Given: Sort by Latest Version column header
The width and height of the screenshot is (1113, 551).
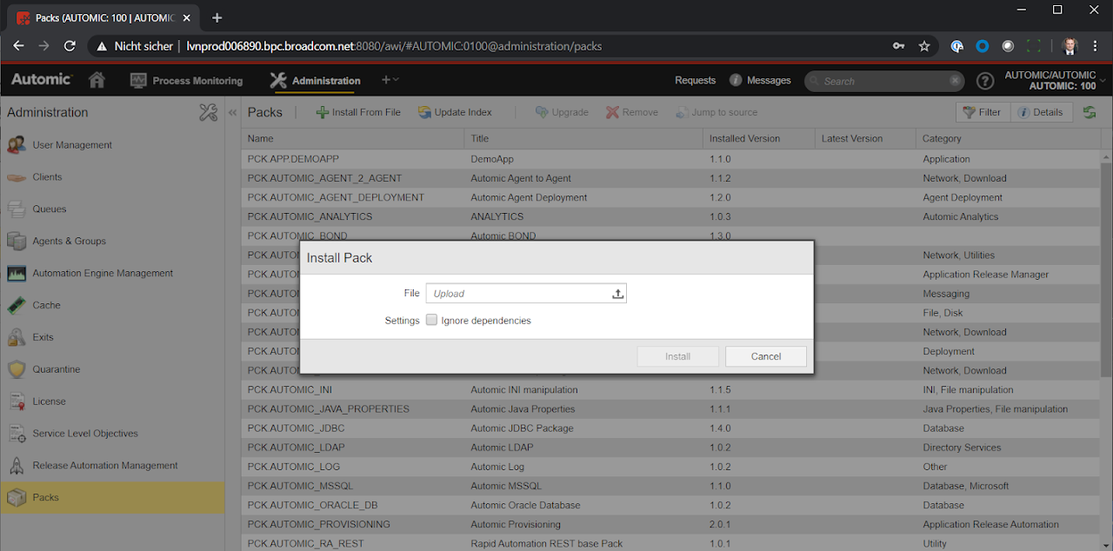Looking at the screenshot, I should pos(865,138).
